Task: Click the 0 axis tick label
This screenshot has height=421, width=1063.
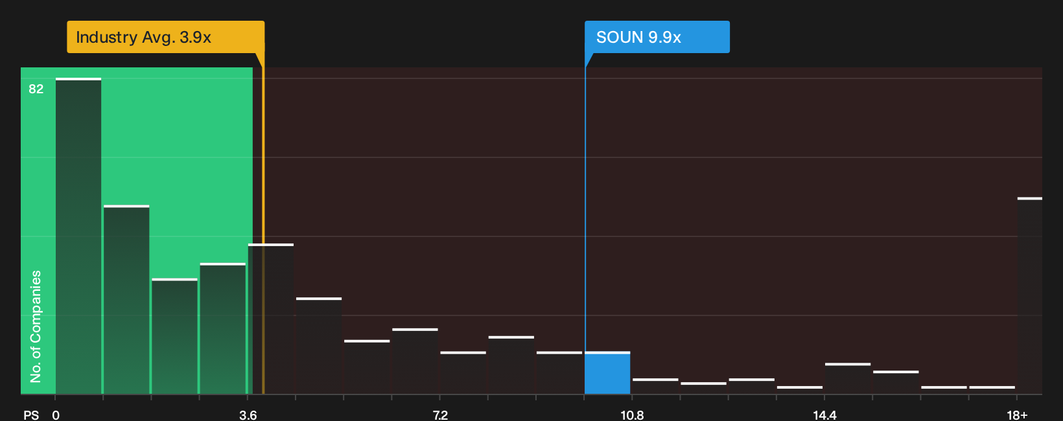Action: [x=56, y=415]
